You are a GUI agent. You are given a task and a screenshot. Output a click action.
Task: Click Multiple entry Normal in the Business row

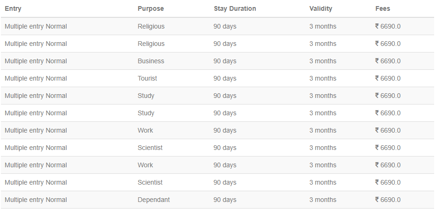pyautogui.click(x=36, y=61)
